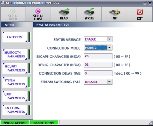153x126 pixels.
Task: Open BLUETOOTH PARAMETERS menu page
Action: [x=15, y=54]
